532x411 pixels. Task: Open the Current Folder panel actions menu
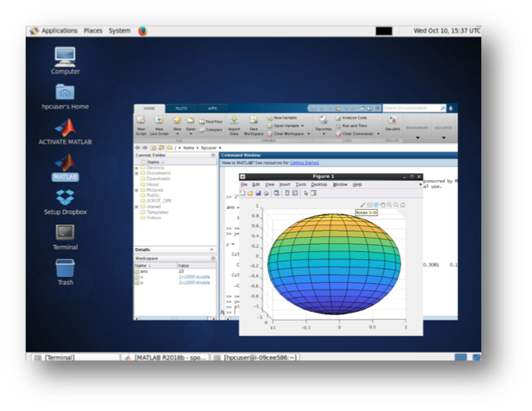pyautogui.click(x=213, y=155)
